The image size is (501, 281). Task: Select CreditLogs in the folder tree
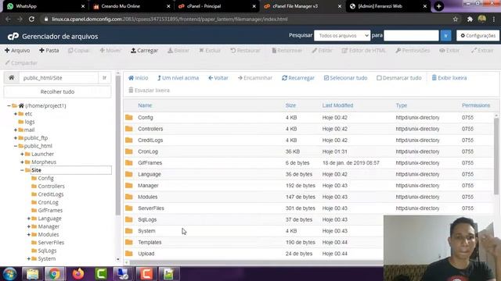tap(50, 194)
